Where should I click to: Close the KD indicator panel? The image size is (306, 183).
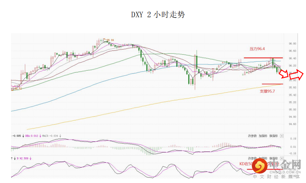(281, 158)
